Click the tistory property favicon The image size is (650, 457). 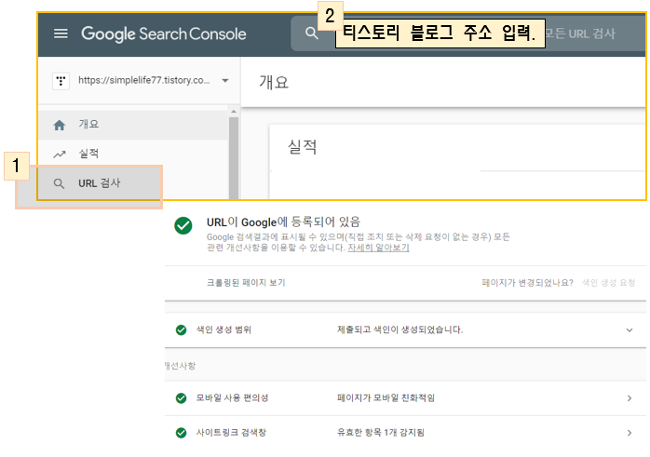61,80
